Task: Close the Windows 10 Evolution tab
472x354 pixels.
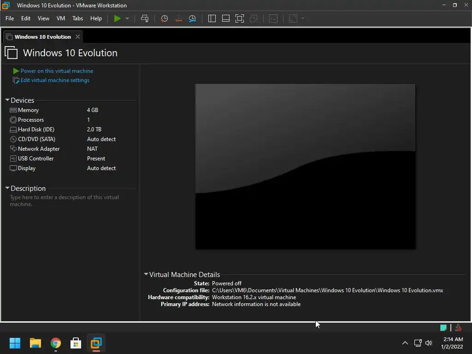Action: (x=77, y=37)
